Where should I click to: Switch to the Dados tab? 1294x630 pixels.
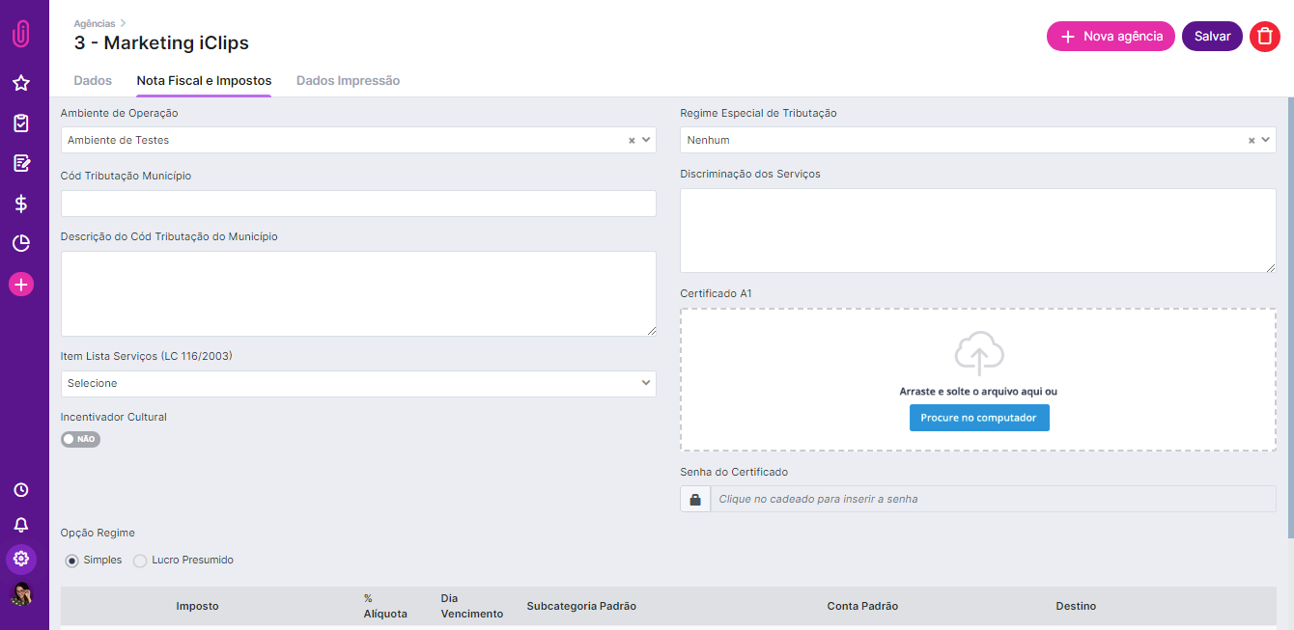pyautogui.click(x=93, y=81)
